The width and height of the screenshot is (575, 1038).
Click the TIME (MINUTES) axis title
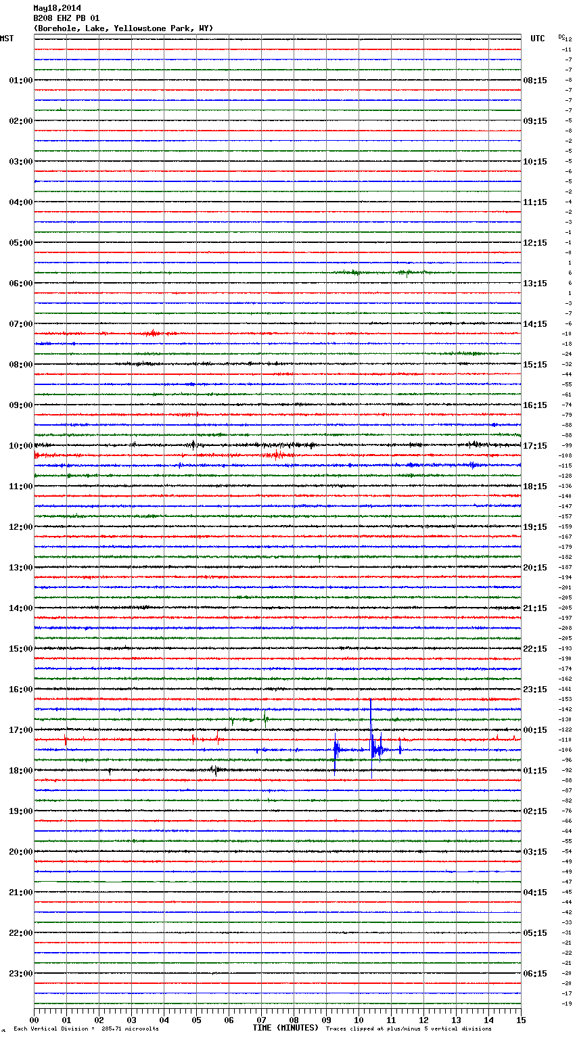coord(285,1028)
